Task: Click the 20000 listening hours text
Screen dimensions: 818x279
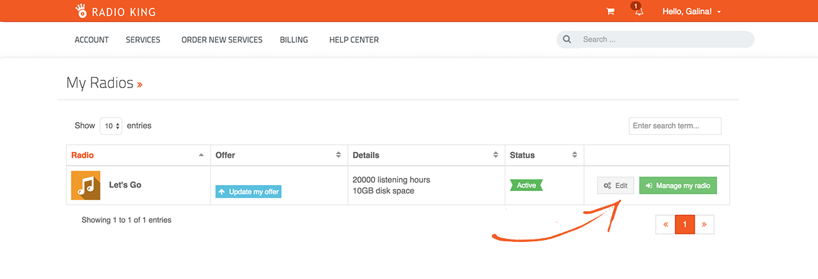Action: 391,180
